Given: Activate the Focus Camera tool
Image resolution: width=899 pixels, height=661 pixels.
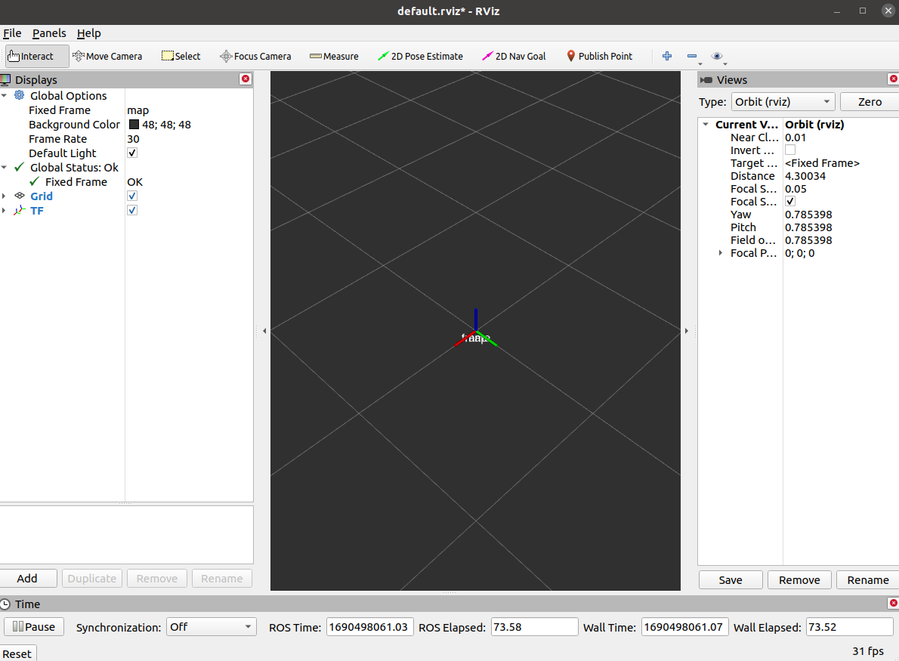Looking at the screenshot, I should 255,56.
